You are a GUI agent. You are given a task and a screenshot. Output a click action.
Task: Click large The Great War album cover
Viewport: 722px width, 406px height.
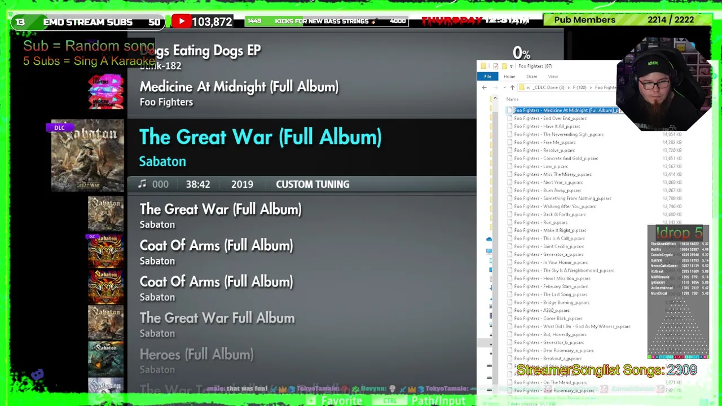pyautogui.click(x=87, y=156)
